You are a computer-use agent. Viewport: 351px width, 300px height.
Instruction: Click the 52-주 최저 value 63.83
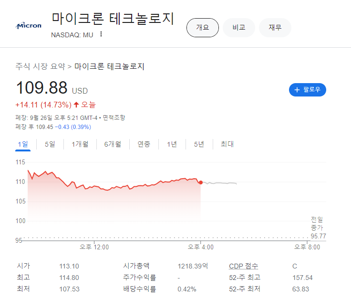pos(300,289)
